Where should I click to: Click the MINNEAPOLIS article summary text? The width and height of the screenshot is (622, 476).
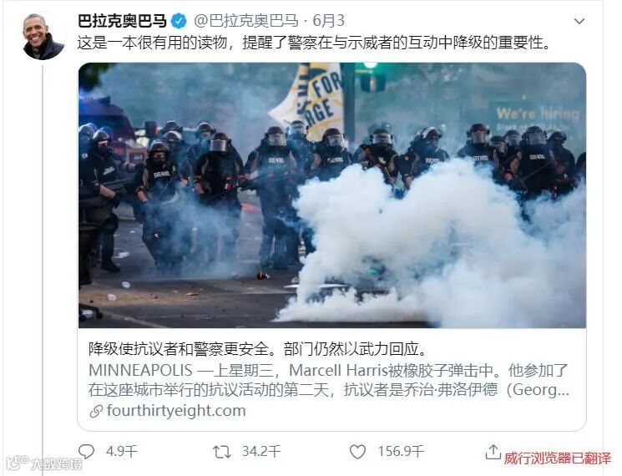click(329, 380)
